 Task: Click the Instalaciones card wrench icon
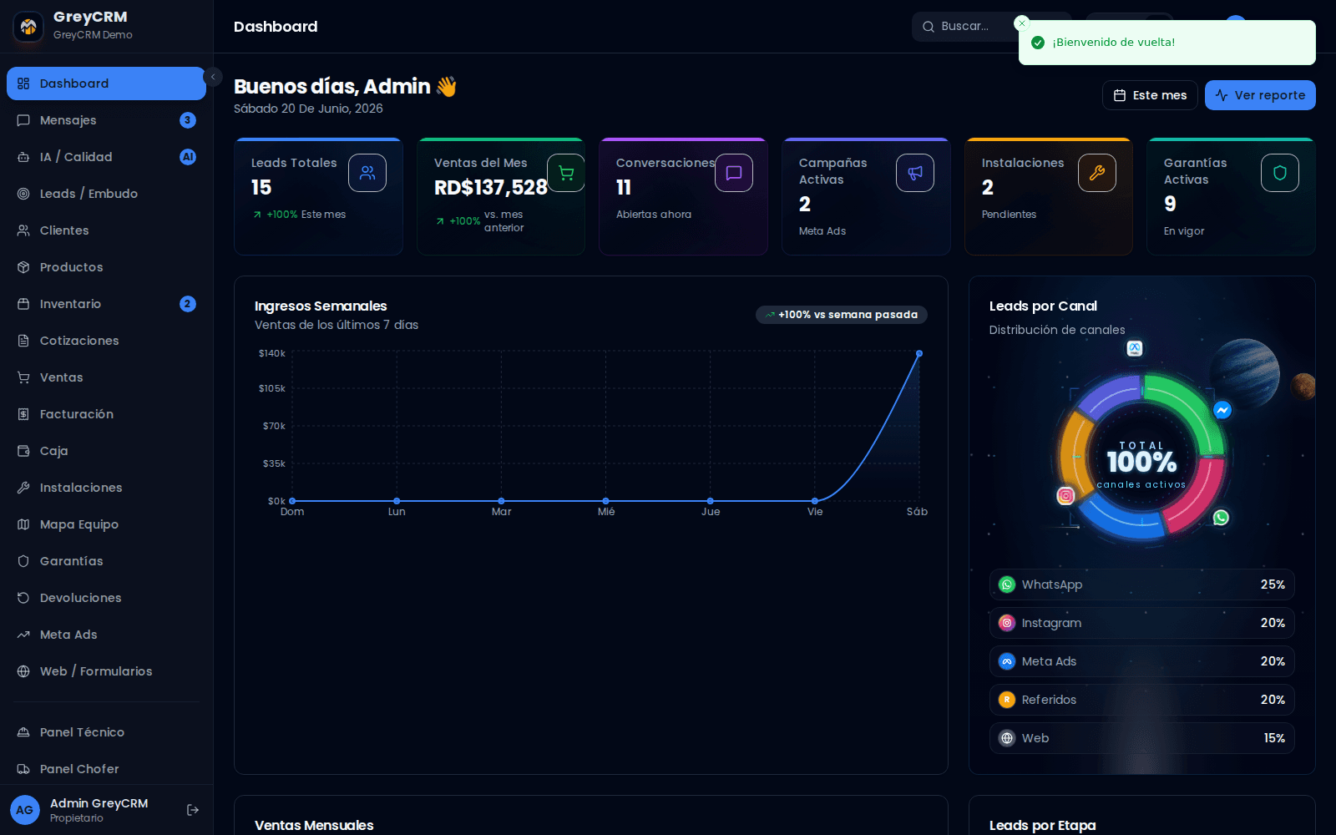tap(1097, 173)
